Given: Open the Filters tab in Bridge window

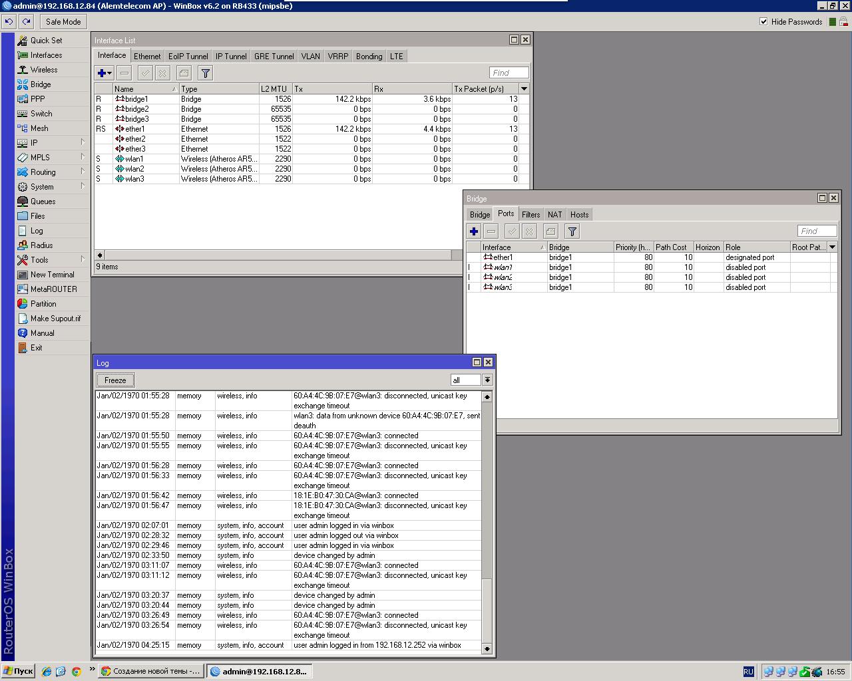Looking at the screenshot, I should tap(531, 215).
